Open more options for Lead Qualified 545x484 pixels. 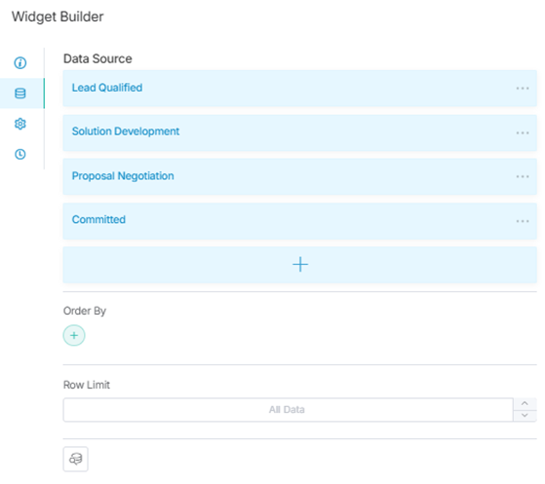pos(523,89)
